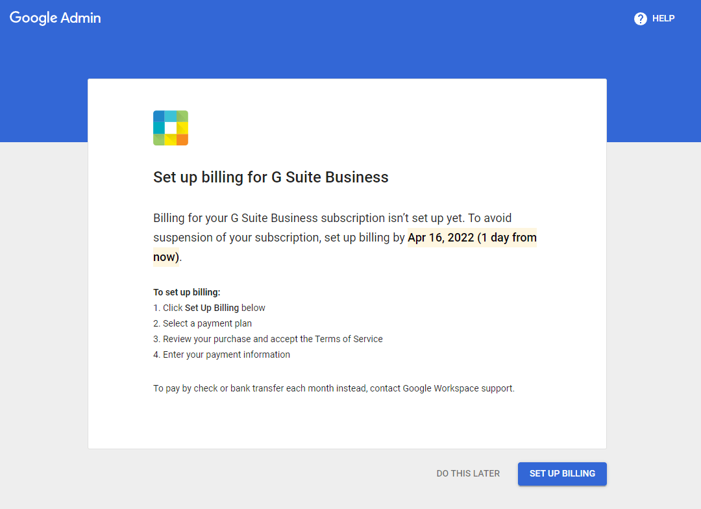The height and width of the screenshot is (509, 701).
Task: Choose DO THIS LATER
Action: tap(468, 473)
